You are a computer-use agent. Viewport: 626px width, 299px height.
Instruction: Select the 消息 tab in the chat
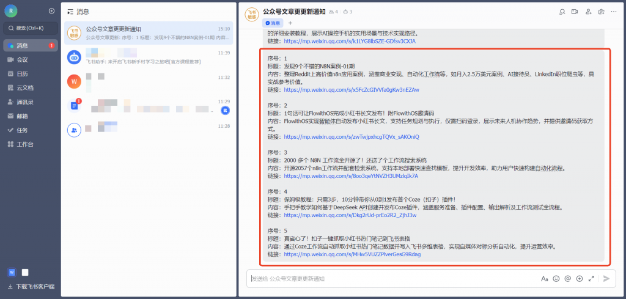click(x=273, y=23)
